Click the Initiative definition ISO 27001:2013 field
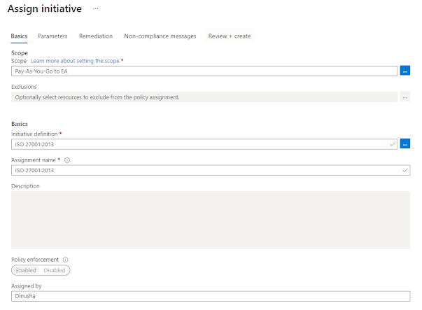The width and height of the screenshot is (422, 310). [x=199, y=144]
